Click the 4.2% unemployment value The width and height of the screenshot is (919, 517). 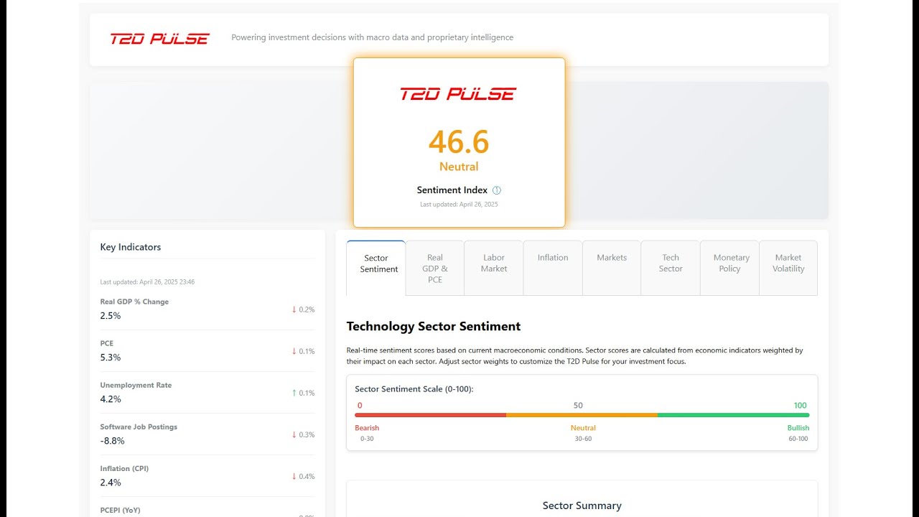111,399
